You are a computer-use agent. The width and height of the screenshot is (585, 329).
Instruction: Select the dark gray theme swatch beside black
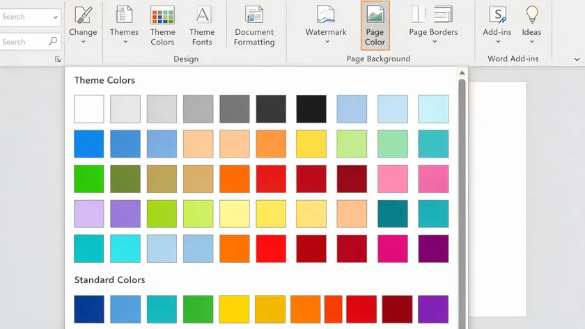click(271, 109)
